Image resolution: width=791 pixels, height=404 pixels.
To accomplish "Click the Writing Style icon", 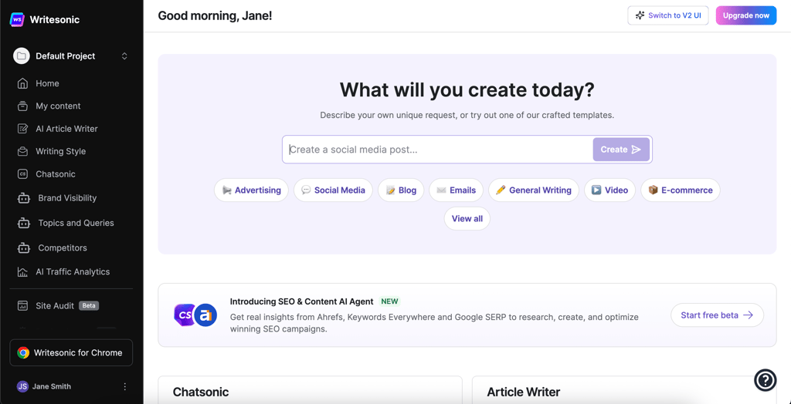I will coord(22,152).
